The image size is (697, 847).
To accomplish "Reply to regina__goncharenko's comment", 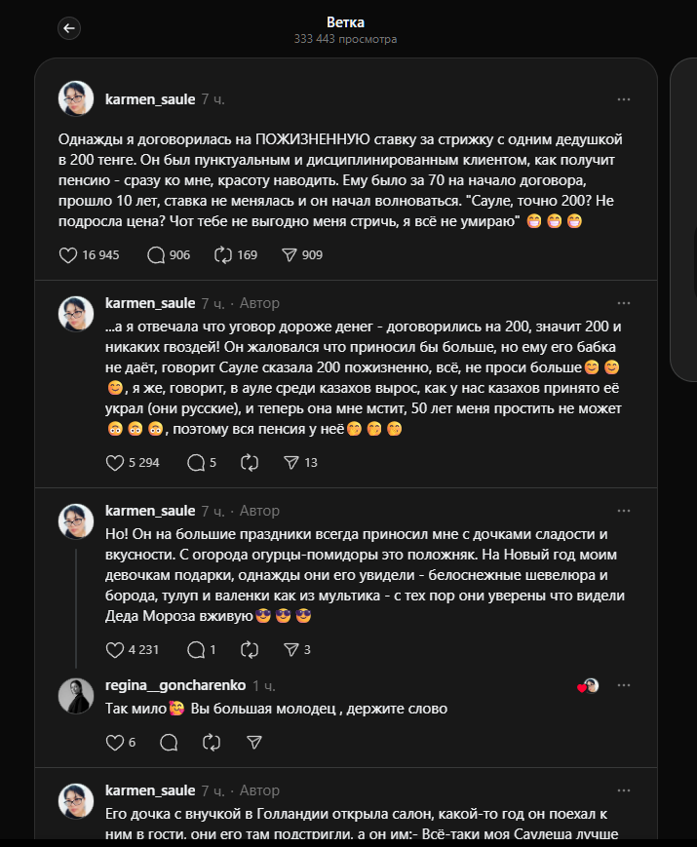I will (169, 743).
